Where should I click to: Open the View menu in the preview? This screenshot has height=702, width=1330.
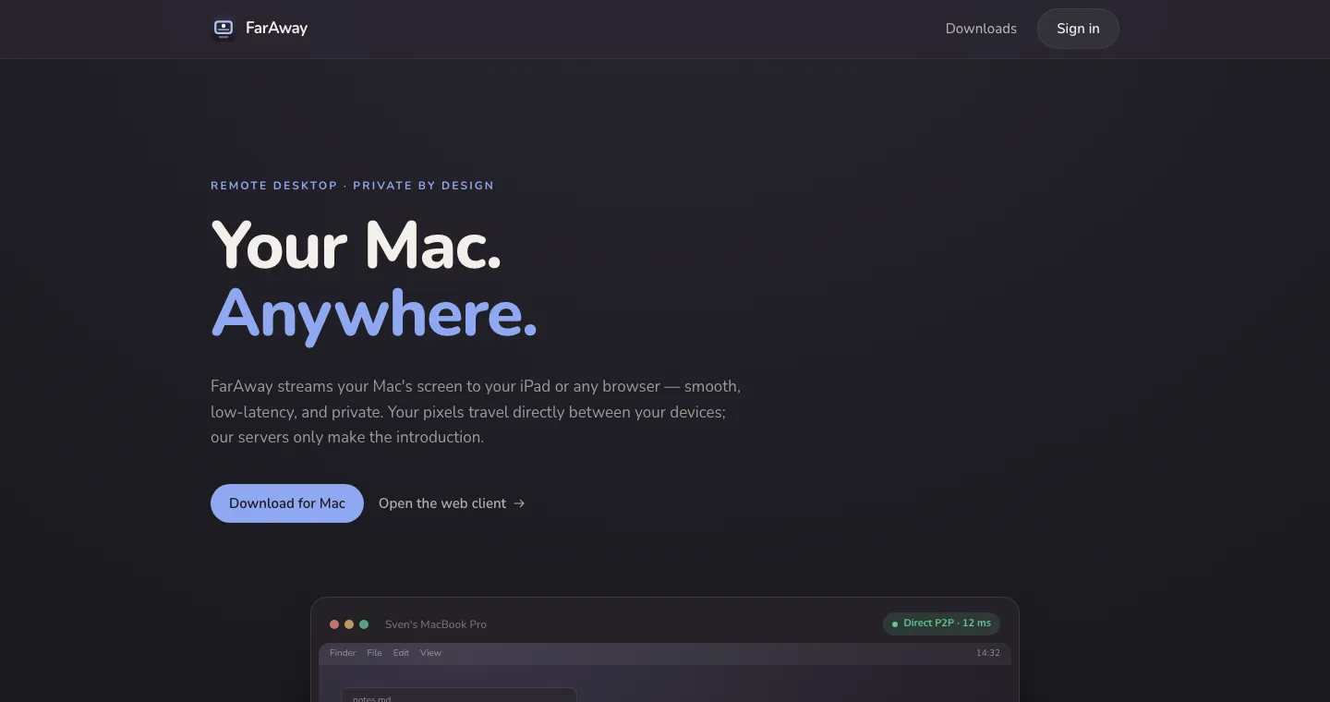pos(431,653)
